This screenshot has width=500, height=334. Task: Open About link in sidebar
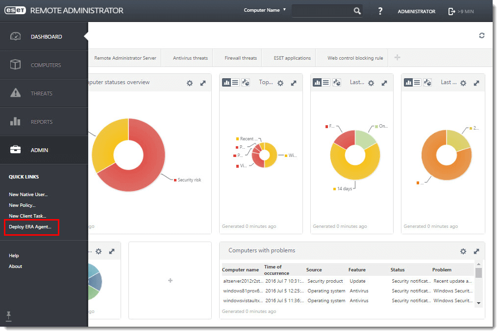pyautogui.click(x=15, y=266)
